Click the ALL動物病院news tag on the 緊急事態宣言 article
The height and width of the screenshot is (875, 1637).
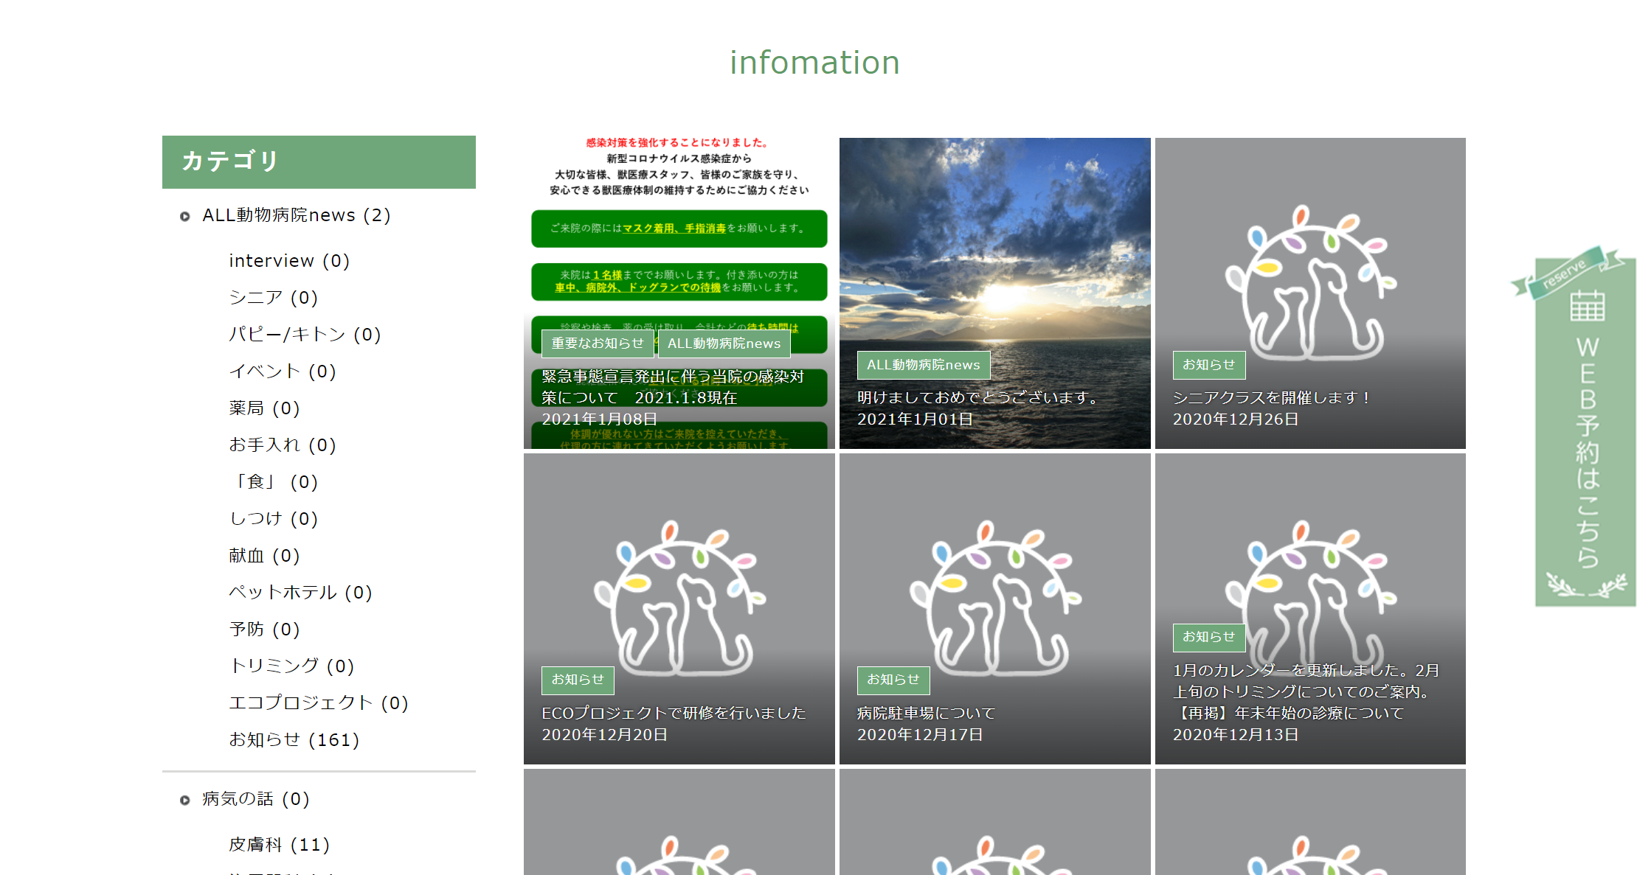[724, 344]
